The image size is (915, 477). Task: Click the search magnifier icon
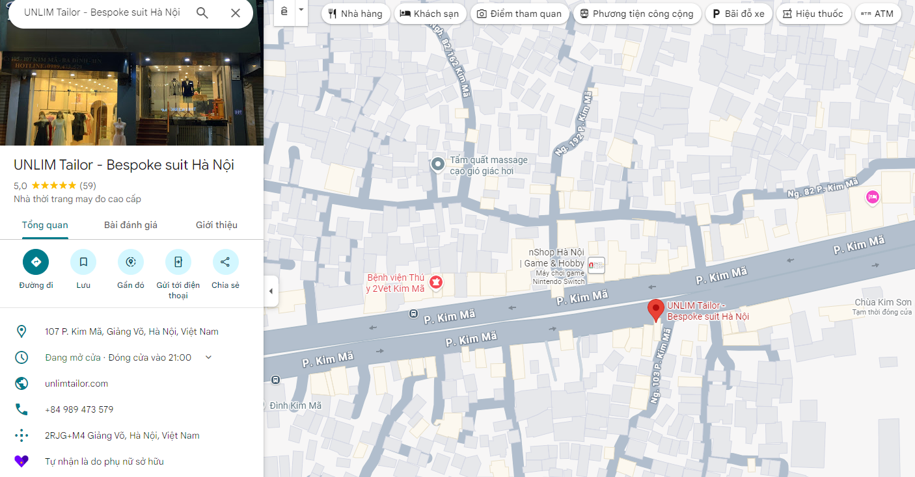click(202, 13)
